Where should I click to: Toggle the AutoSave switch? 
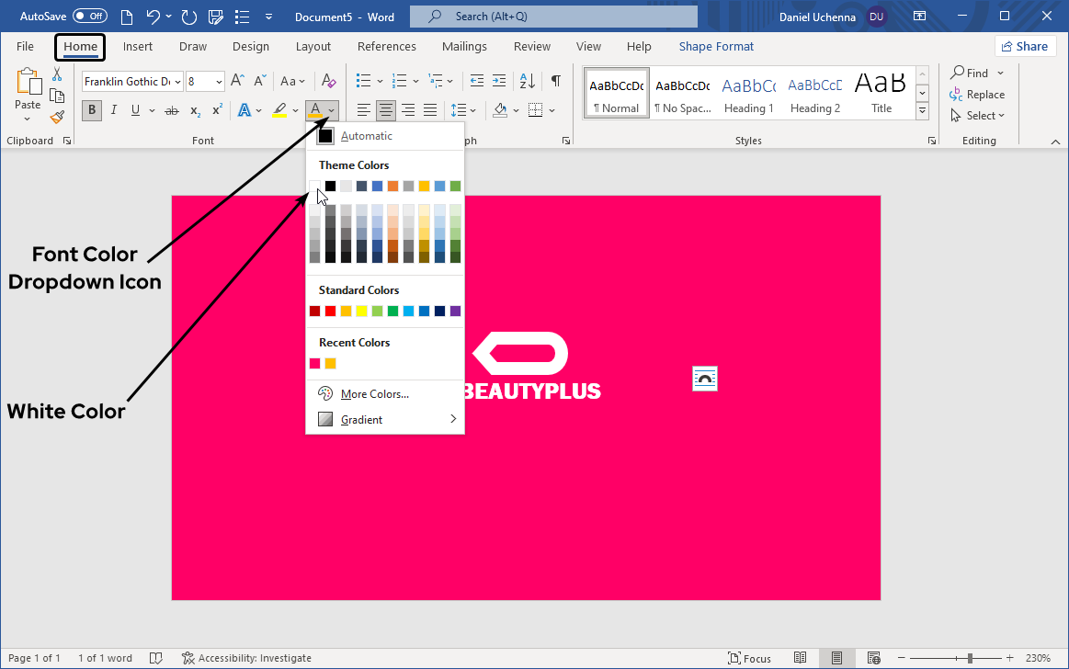[89, 17]
